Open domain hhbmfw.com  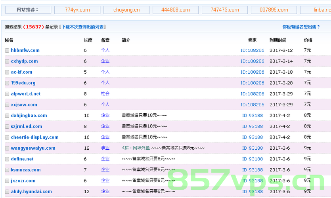click(25, 50)
